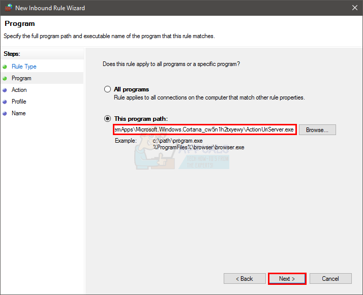Click the example text c:\path\program.exe

pos(177,141)
